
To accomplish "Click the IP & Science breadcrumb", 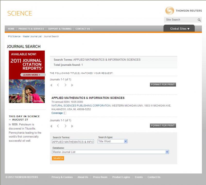I will (14, 36).
